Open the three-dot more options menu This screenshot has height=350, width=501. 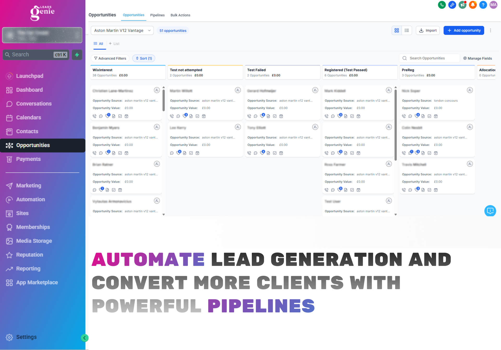coord(490,30)
